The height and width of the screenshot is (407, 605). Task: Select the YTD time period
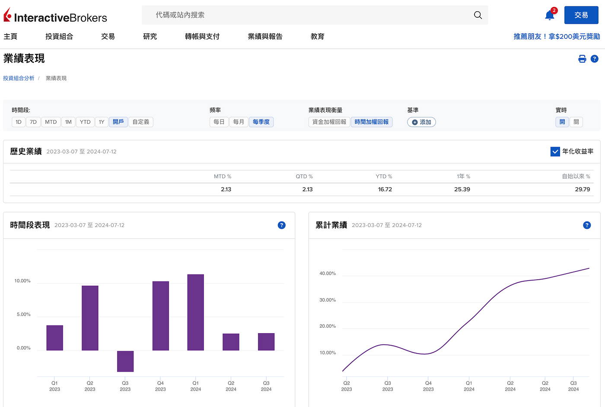[85, 122]
